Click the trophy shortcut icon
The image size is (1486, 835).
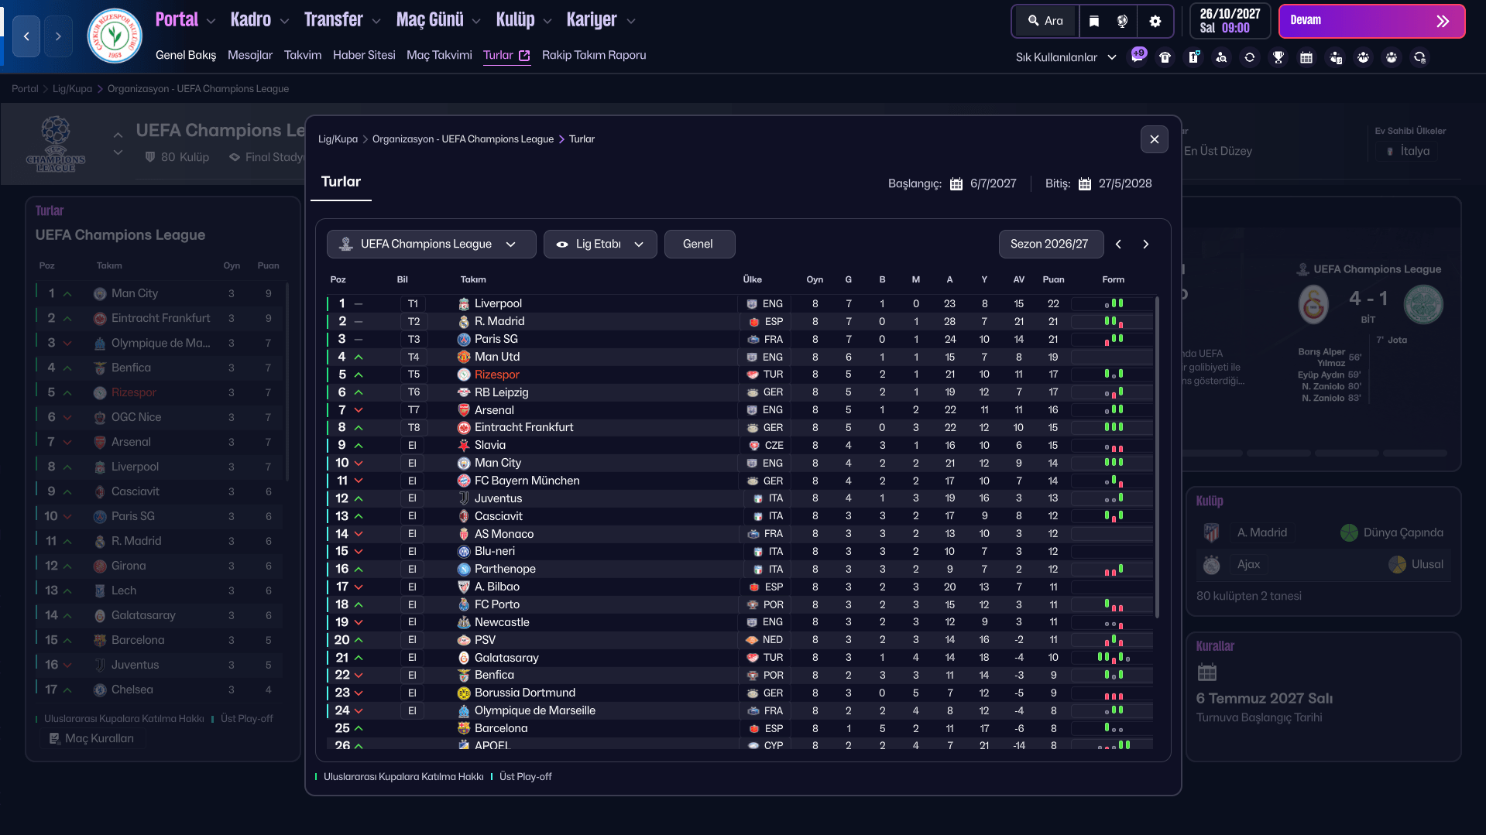[1278, 57]
